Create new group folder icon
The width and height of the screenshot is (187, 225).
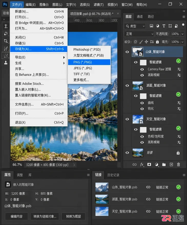pyautogui.click(x=164, y=165)
